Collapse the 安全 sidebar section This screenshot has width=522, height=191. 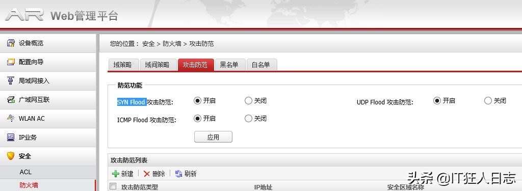(x=48, y=156)
